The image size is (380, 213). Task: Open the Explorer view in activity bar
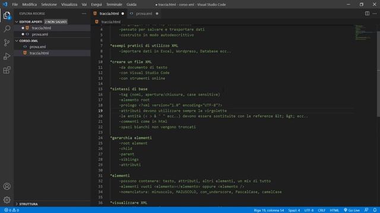(7, 15)
